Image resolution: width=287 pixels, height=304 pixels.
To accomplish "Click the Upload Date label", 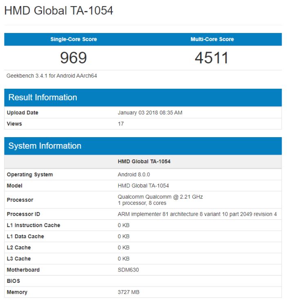I will coord(22,113).
